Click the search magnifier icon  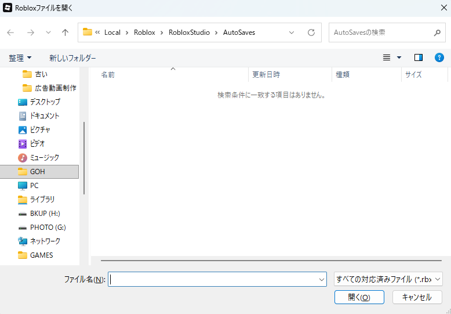tap(437, 33)
